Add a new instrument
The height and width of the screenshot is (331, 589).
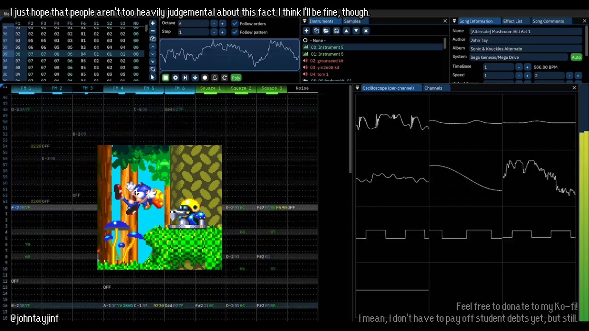tap(306, 31)
